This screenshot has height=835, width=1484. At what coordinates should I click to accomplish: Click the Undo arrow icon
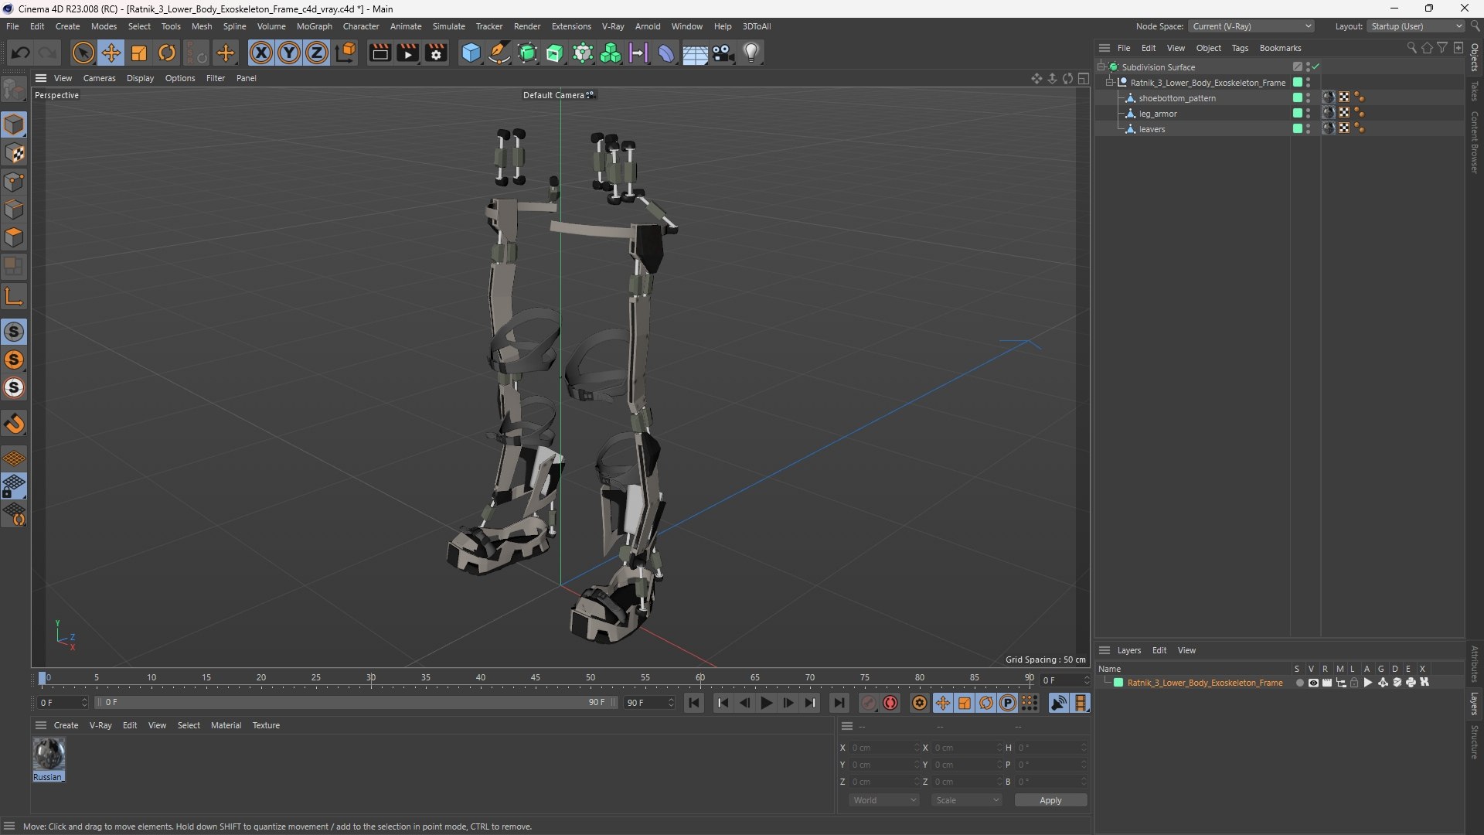(21, 53)
